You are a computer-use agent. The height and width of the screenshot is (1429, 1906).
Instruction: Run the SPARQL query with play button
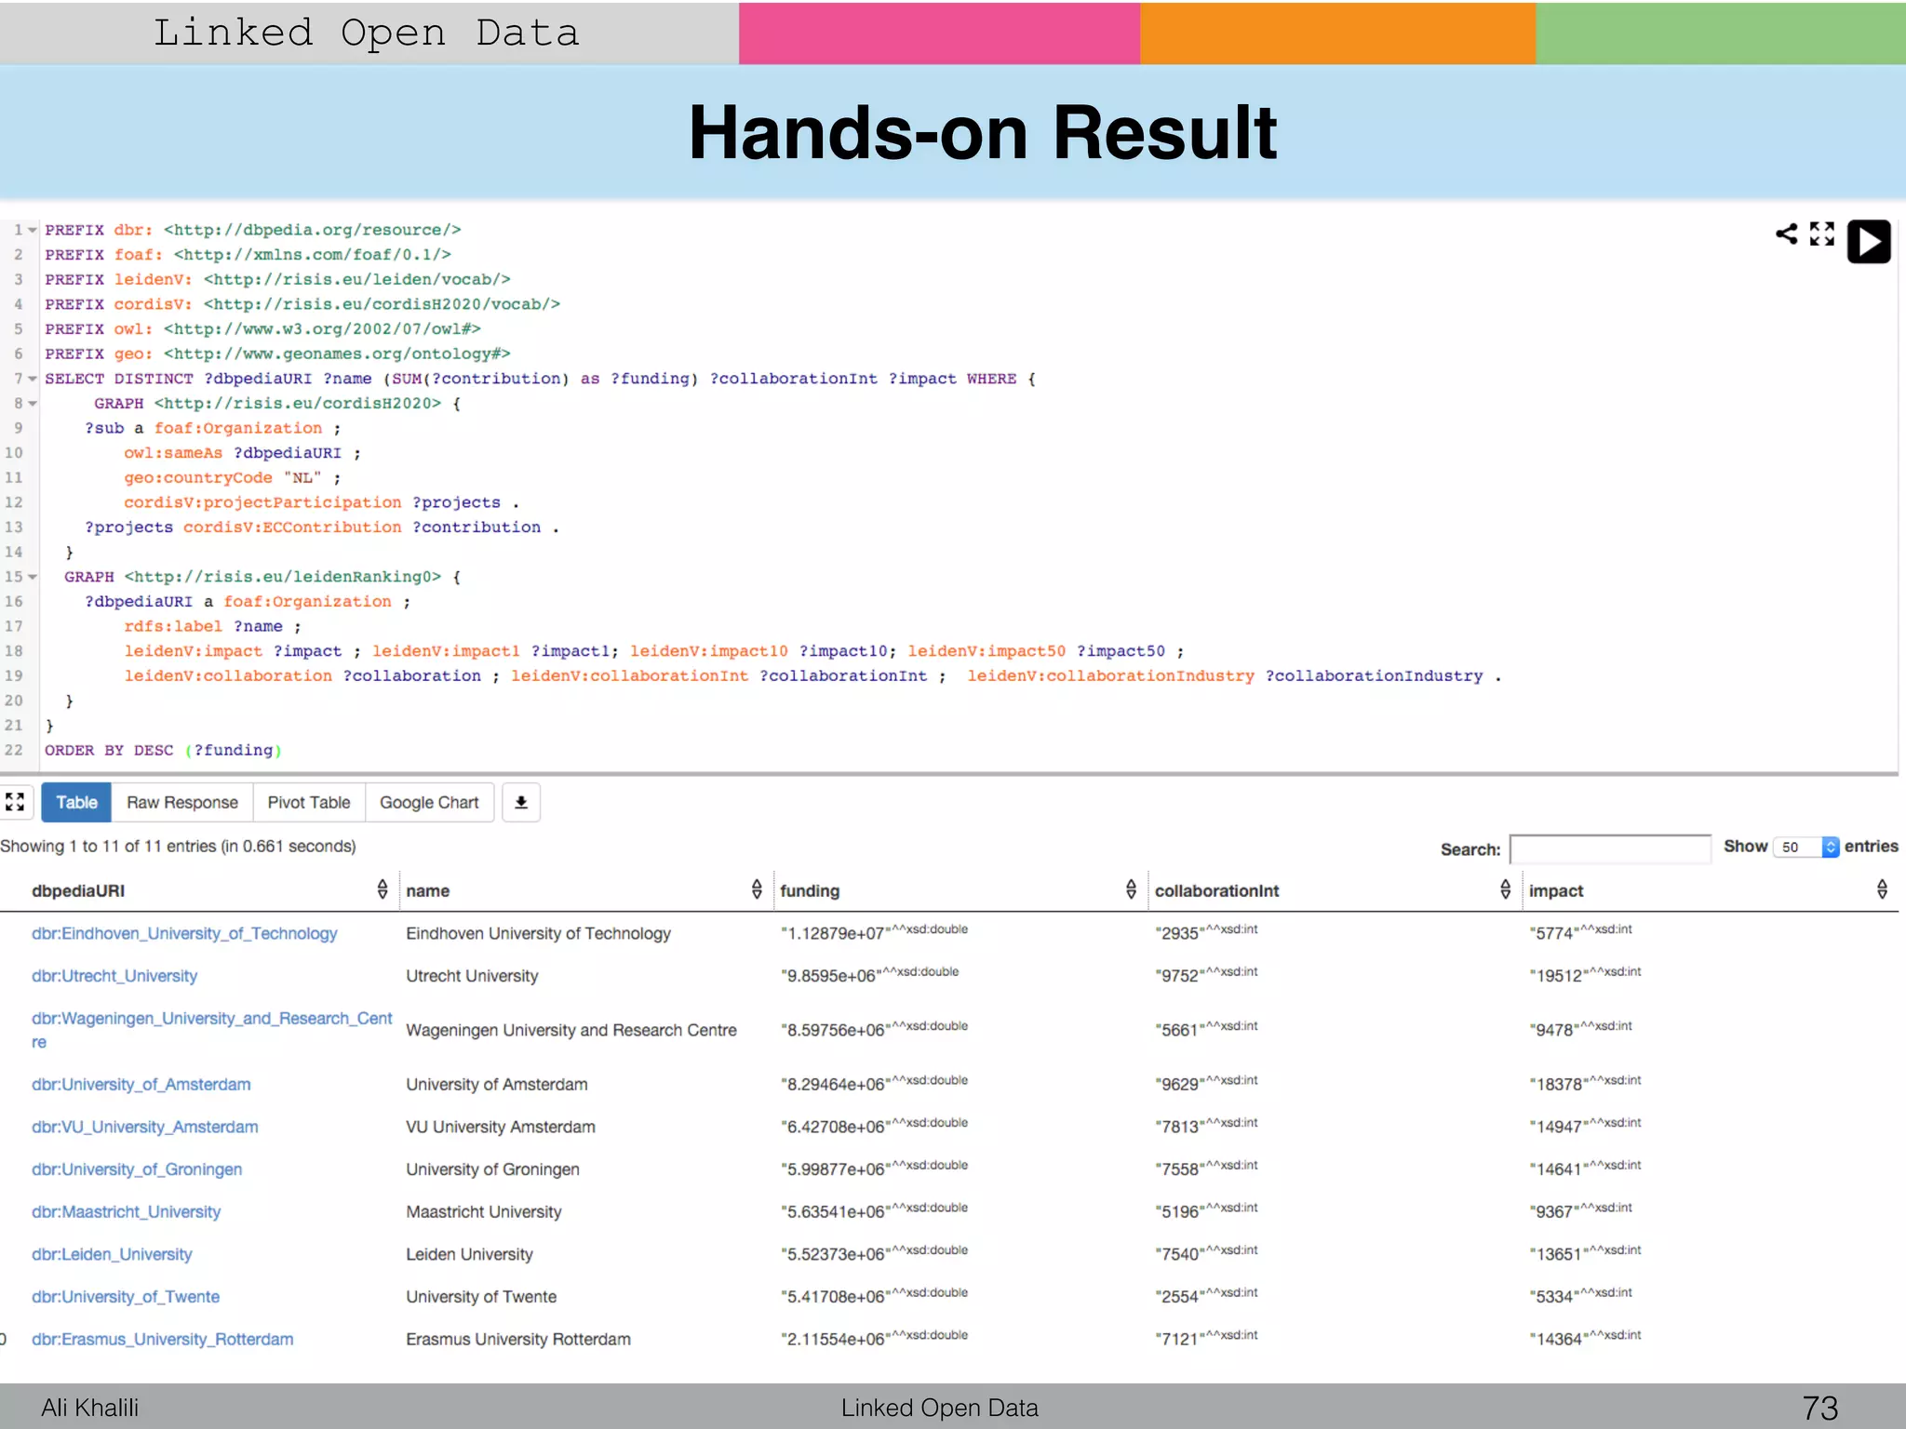[1868, 242]
